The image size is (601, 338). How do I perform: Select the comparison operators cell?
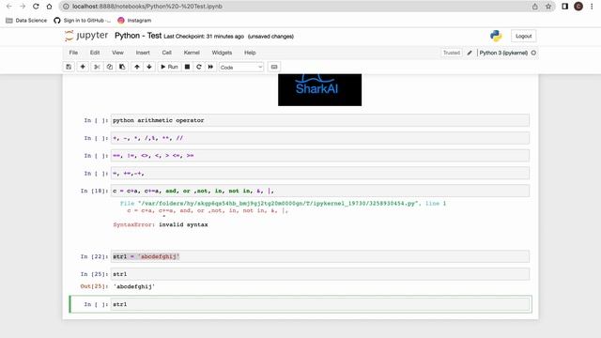(320, 156)
